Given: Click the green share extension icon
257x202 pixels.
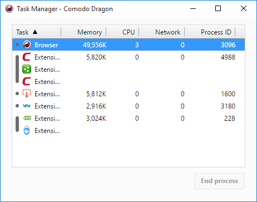Looking at the screenshot, I should tap(27, 69).
